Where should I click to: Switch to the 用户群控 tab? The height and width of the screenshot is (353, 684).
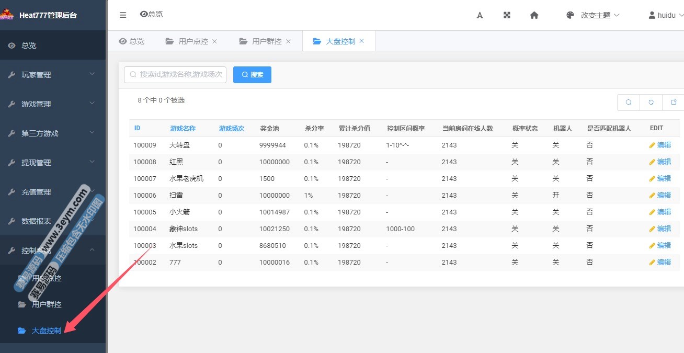(x=266, y=41)
